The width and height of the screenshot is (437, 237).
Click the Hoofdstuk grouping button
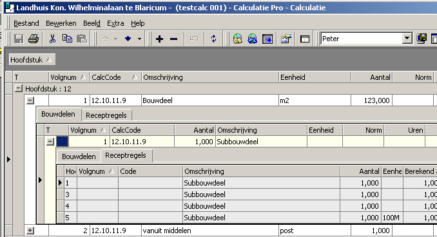[32, 60]
